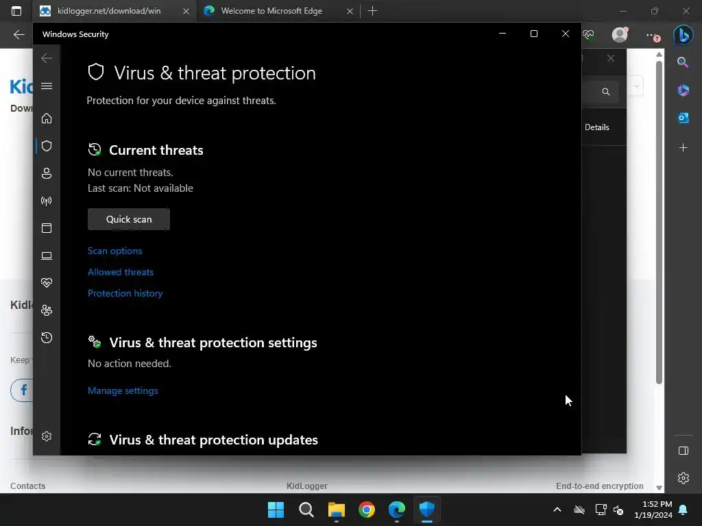Open Edge Settings and more menu

point(653,36)
